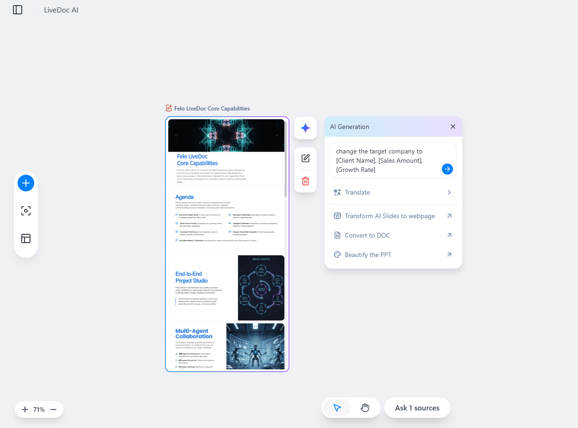
Task: Click the edit pencil icon
Action: (305, 159)
